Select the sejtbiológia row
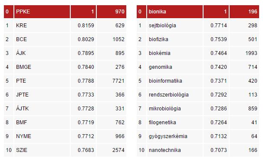Image resolution: width=263 pixels, height=158 pixels. [198, 26]
